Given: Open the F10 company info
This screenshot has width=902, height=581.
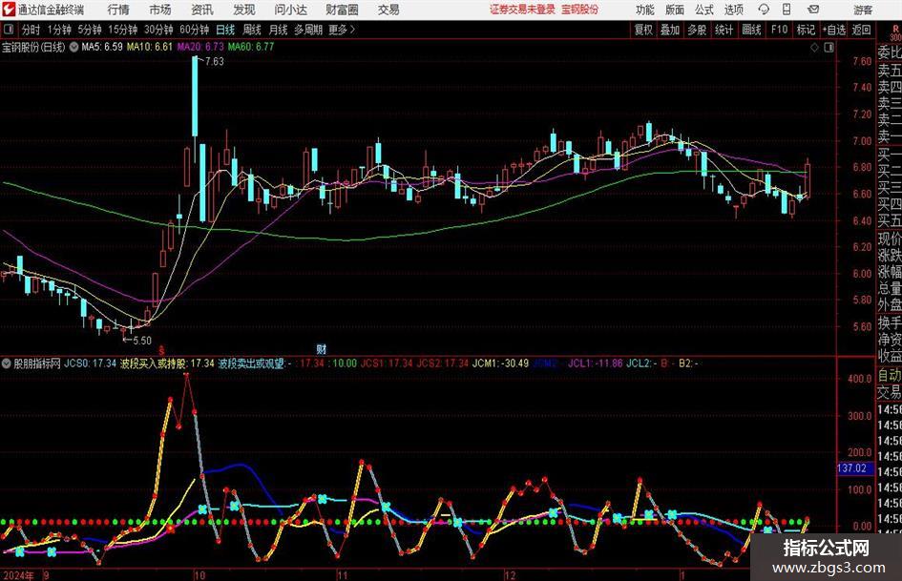Looking at the screenshot, I should (x=780, y=30).
